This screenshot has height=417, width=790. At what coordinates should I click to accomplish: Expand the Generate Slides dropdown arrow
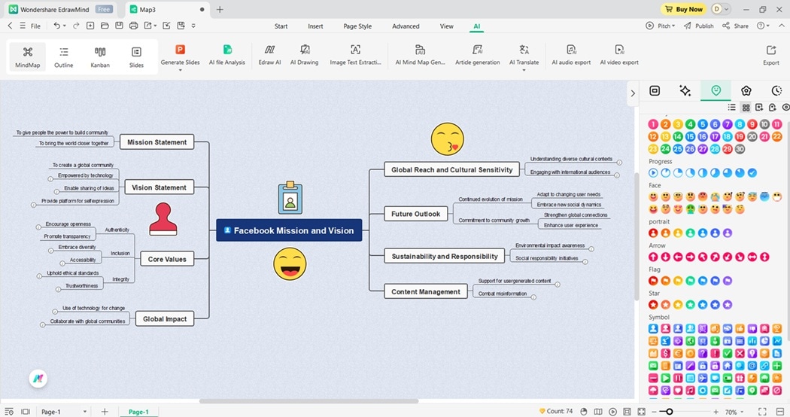tap(180, 70)
